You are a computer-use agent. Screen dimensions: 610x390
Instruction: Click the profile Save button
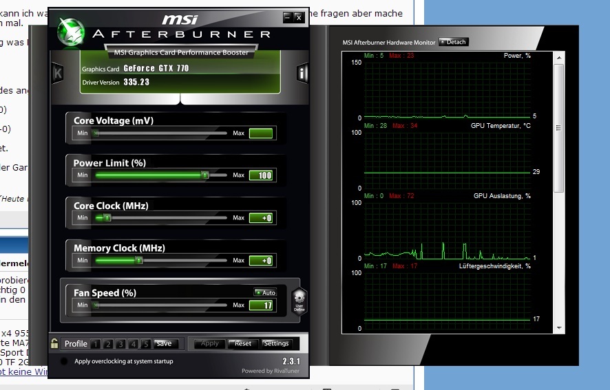pos(166,343)
